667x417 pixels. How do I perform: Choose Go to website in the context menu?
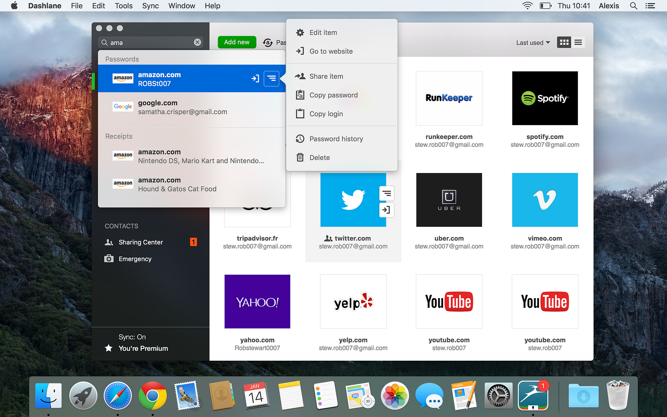click(x=342, y=51)
